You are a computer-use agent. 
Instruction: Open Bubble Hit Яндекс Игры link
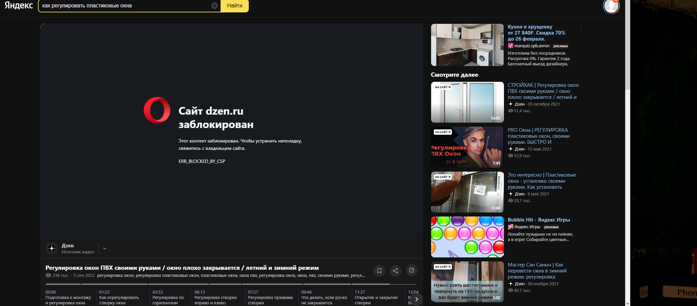point(539,220)
